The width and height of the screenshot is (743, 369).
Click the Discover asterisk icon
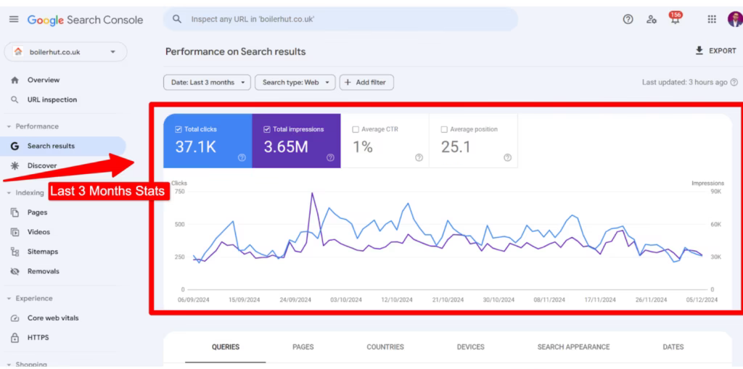(15, 166)
